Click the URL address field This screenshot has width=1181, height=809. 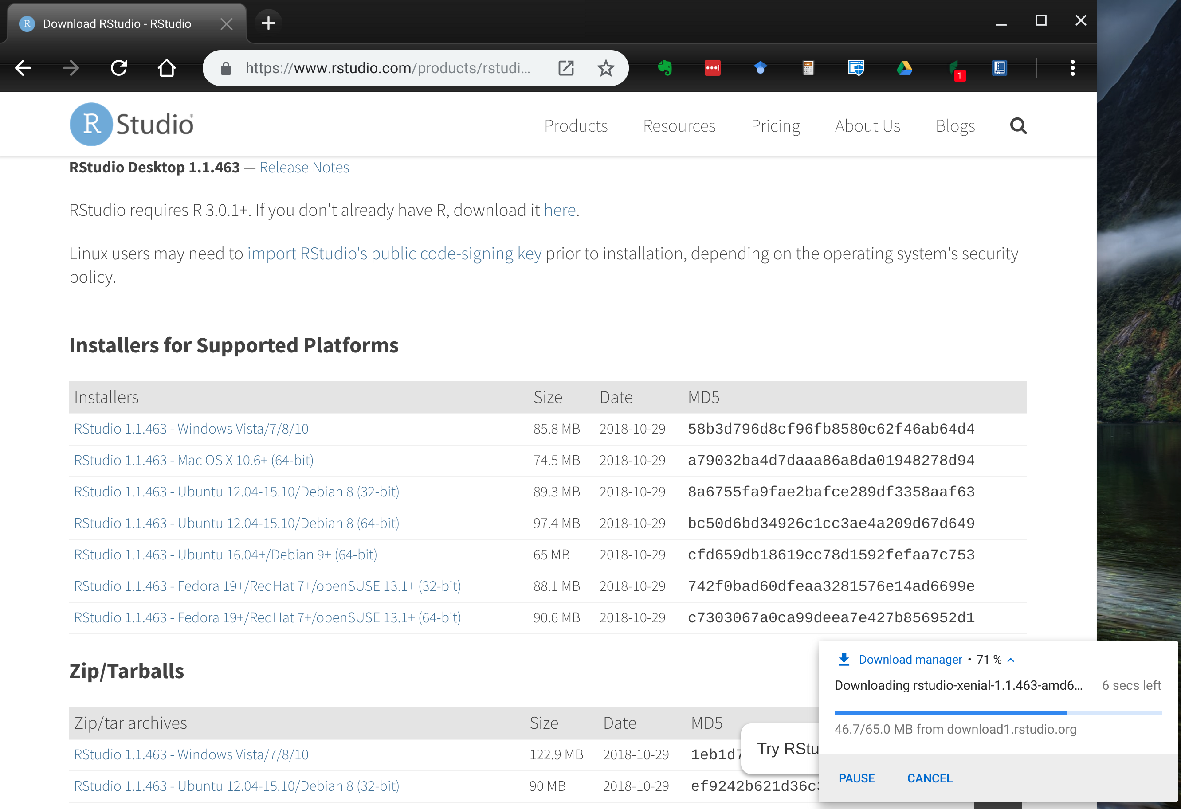tap(387, 68)
